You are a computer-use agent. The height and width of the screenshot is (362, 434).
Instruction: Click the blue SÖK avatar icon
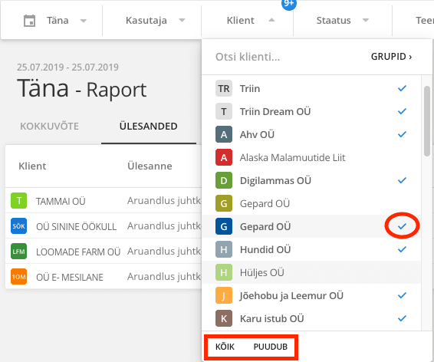[19, 225]
